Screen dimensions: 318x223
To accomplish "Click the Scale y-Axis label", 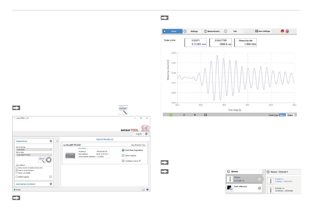I will coord(170,40).
